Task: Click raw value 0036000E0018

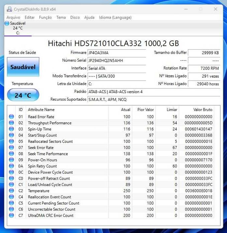Action: [x=199, y=191]
